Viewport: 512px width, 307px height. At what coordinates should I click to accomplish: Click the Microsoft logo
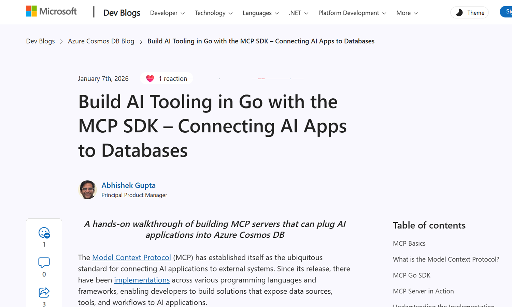point(51,12)
